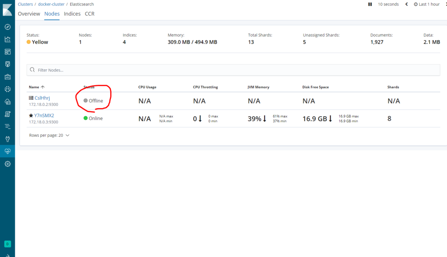Pause auto-refresh with the pause icon
Image resolution: width=447 pixels, height=257 pixels.
(x=370, y=4)
